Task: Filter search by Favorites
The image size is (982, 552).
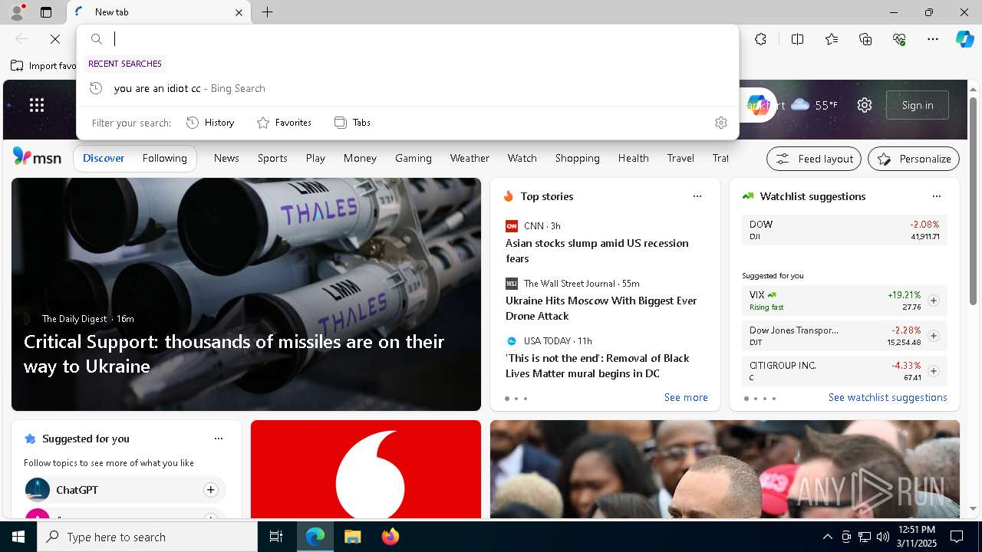Action: point(284,123)
